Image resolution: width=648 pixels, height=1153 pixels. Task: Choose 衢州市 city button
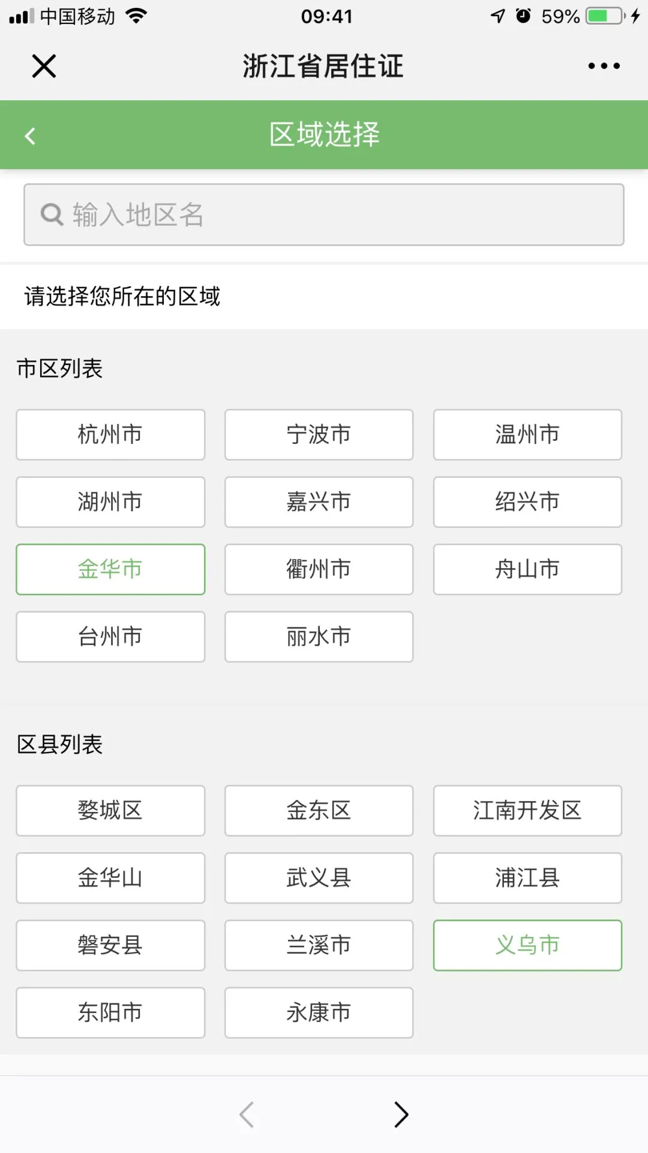tap(319, 569)
